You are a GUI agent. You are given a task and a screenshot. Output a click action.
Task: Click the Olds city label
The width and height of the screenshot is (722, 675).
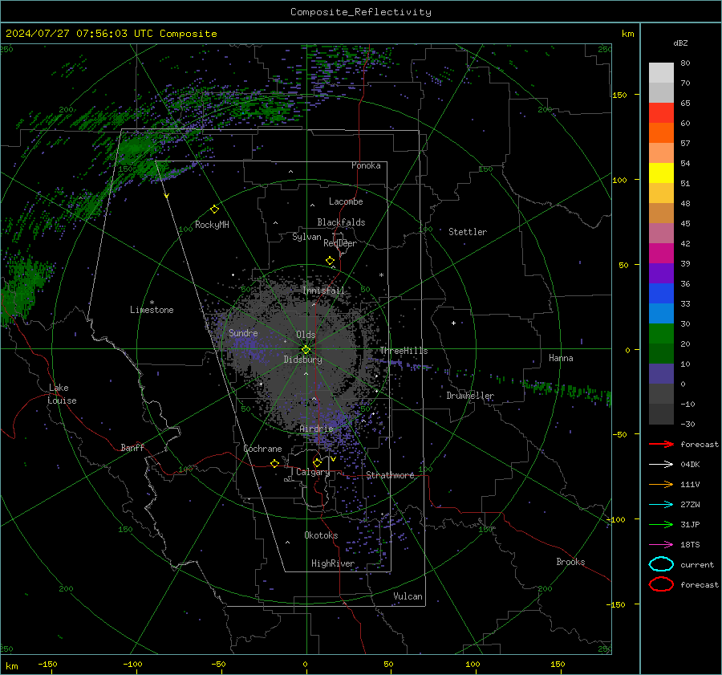[306, 335]
